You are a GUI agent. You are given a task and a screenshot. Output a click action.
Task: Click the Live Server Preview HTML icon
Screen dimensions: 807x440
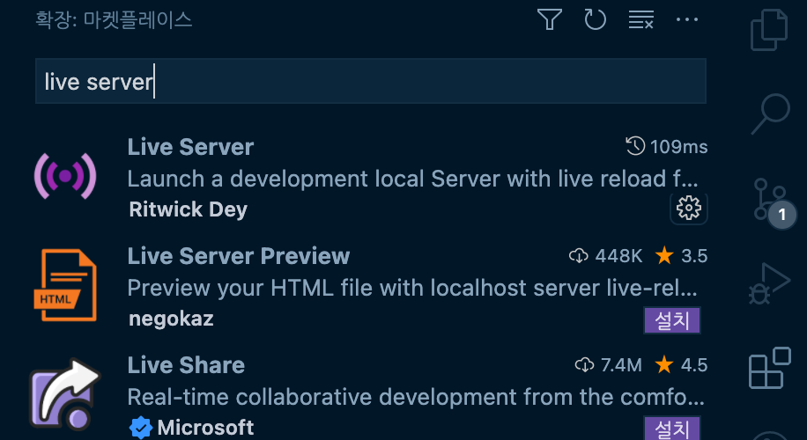65,285
